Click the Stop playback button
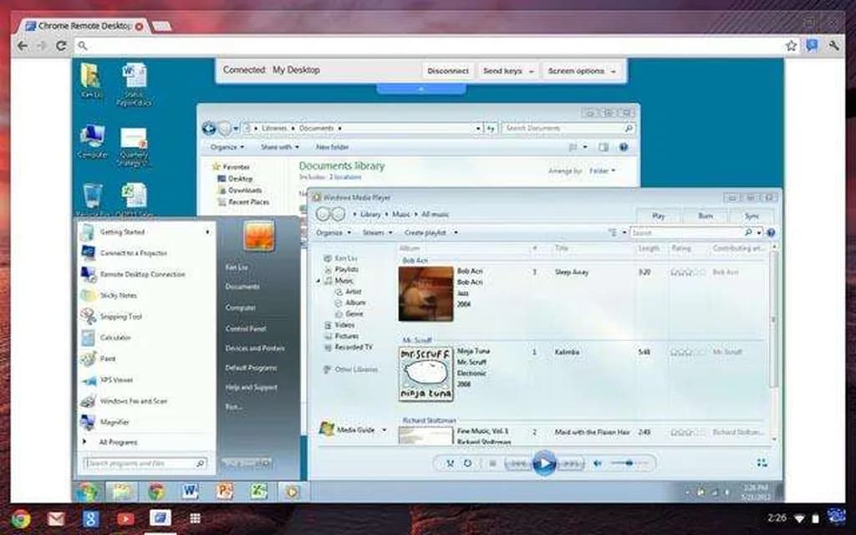 point(492,463)
